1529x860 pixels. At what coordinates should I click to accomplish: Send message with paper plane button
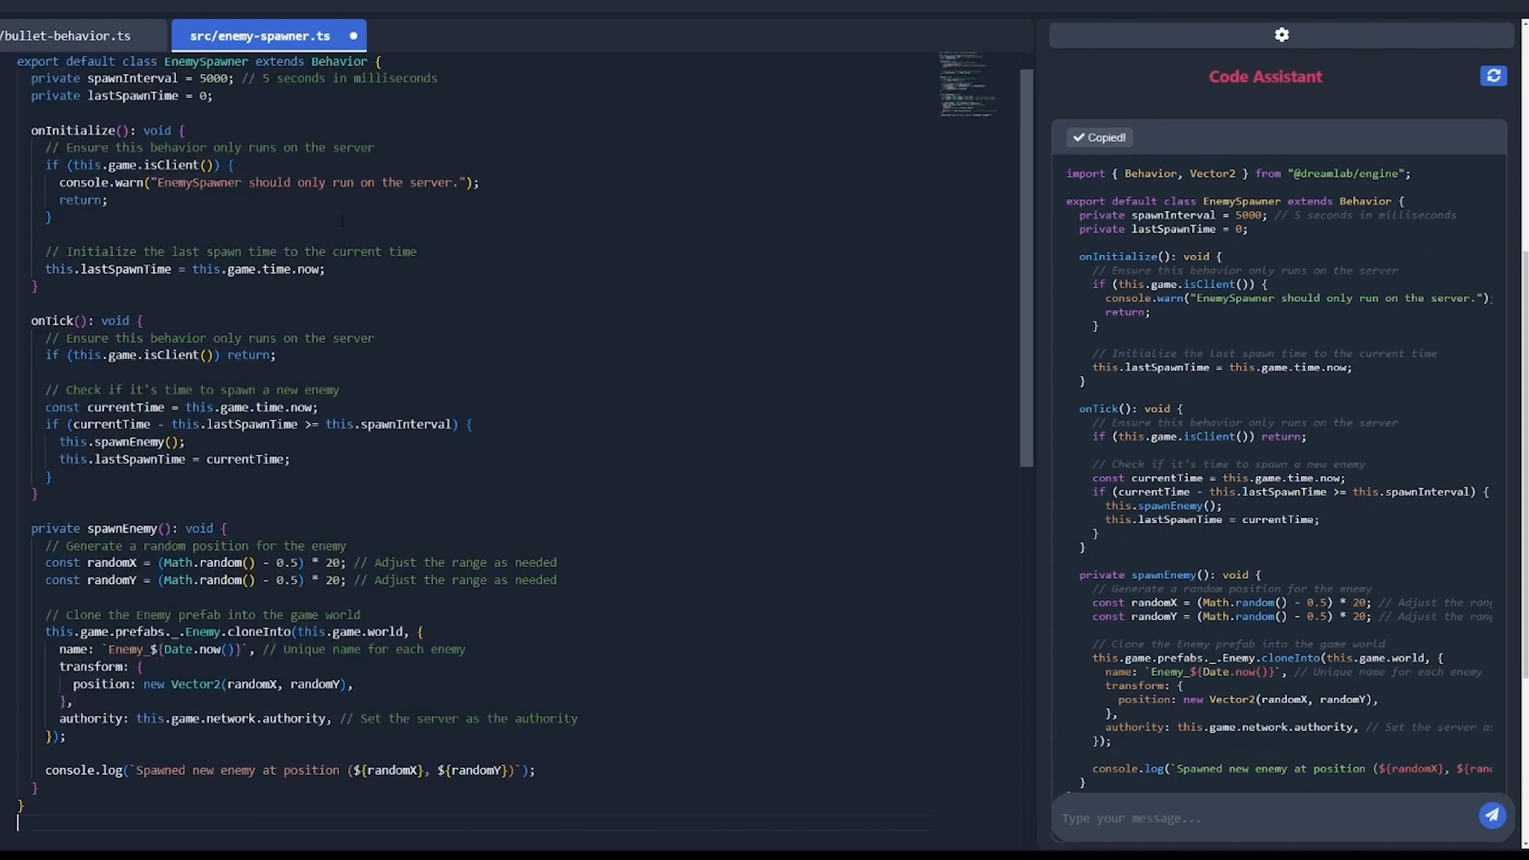click(1492, 815)
